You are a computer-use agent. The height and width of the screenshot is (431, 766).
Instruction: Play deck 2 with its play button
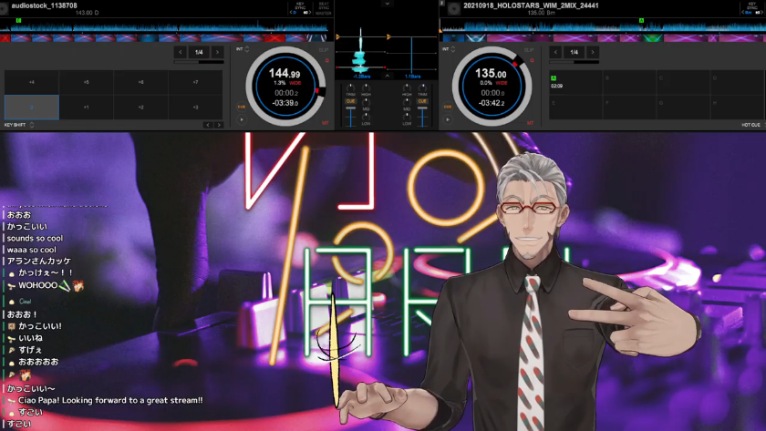(448, 119)
